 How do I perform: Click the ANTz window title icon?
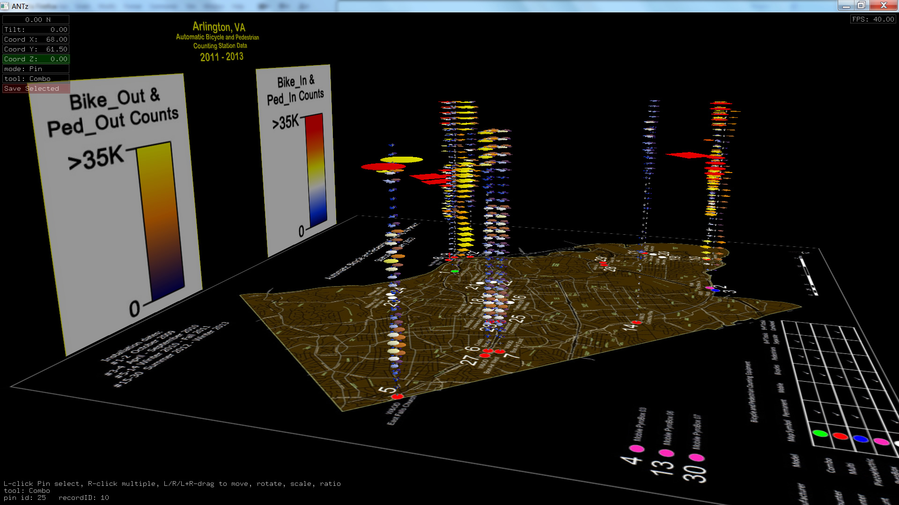click(5, 6)
